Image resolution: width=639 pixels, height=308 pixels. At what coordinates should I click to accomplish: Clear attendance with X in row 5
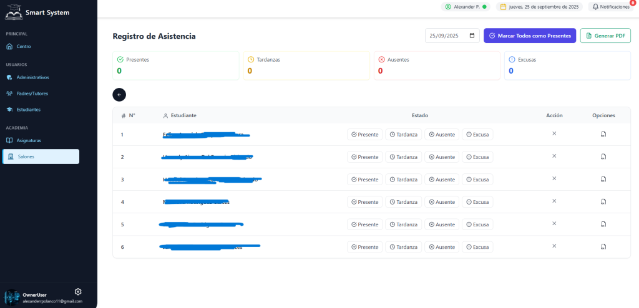554,223
